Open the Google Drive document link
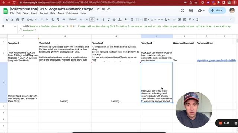Viewport: 238px width, 133px height. pos(216,61)
